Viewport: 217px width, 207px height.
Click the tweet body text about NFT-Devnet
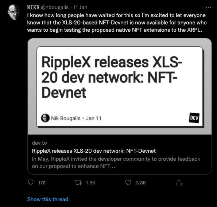pos(117,23)
